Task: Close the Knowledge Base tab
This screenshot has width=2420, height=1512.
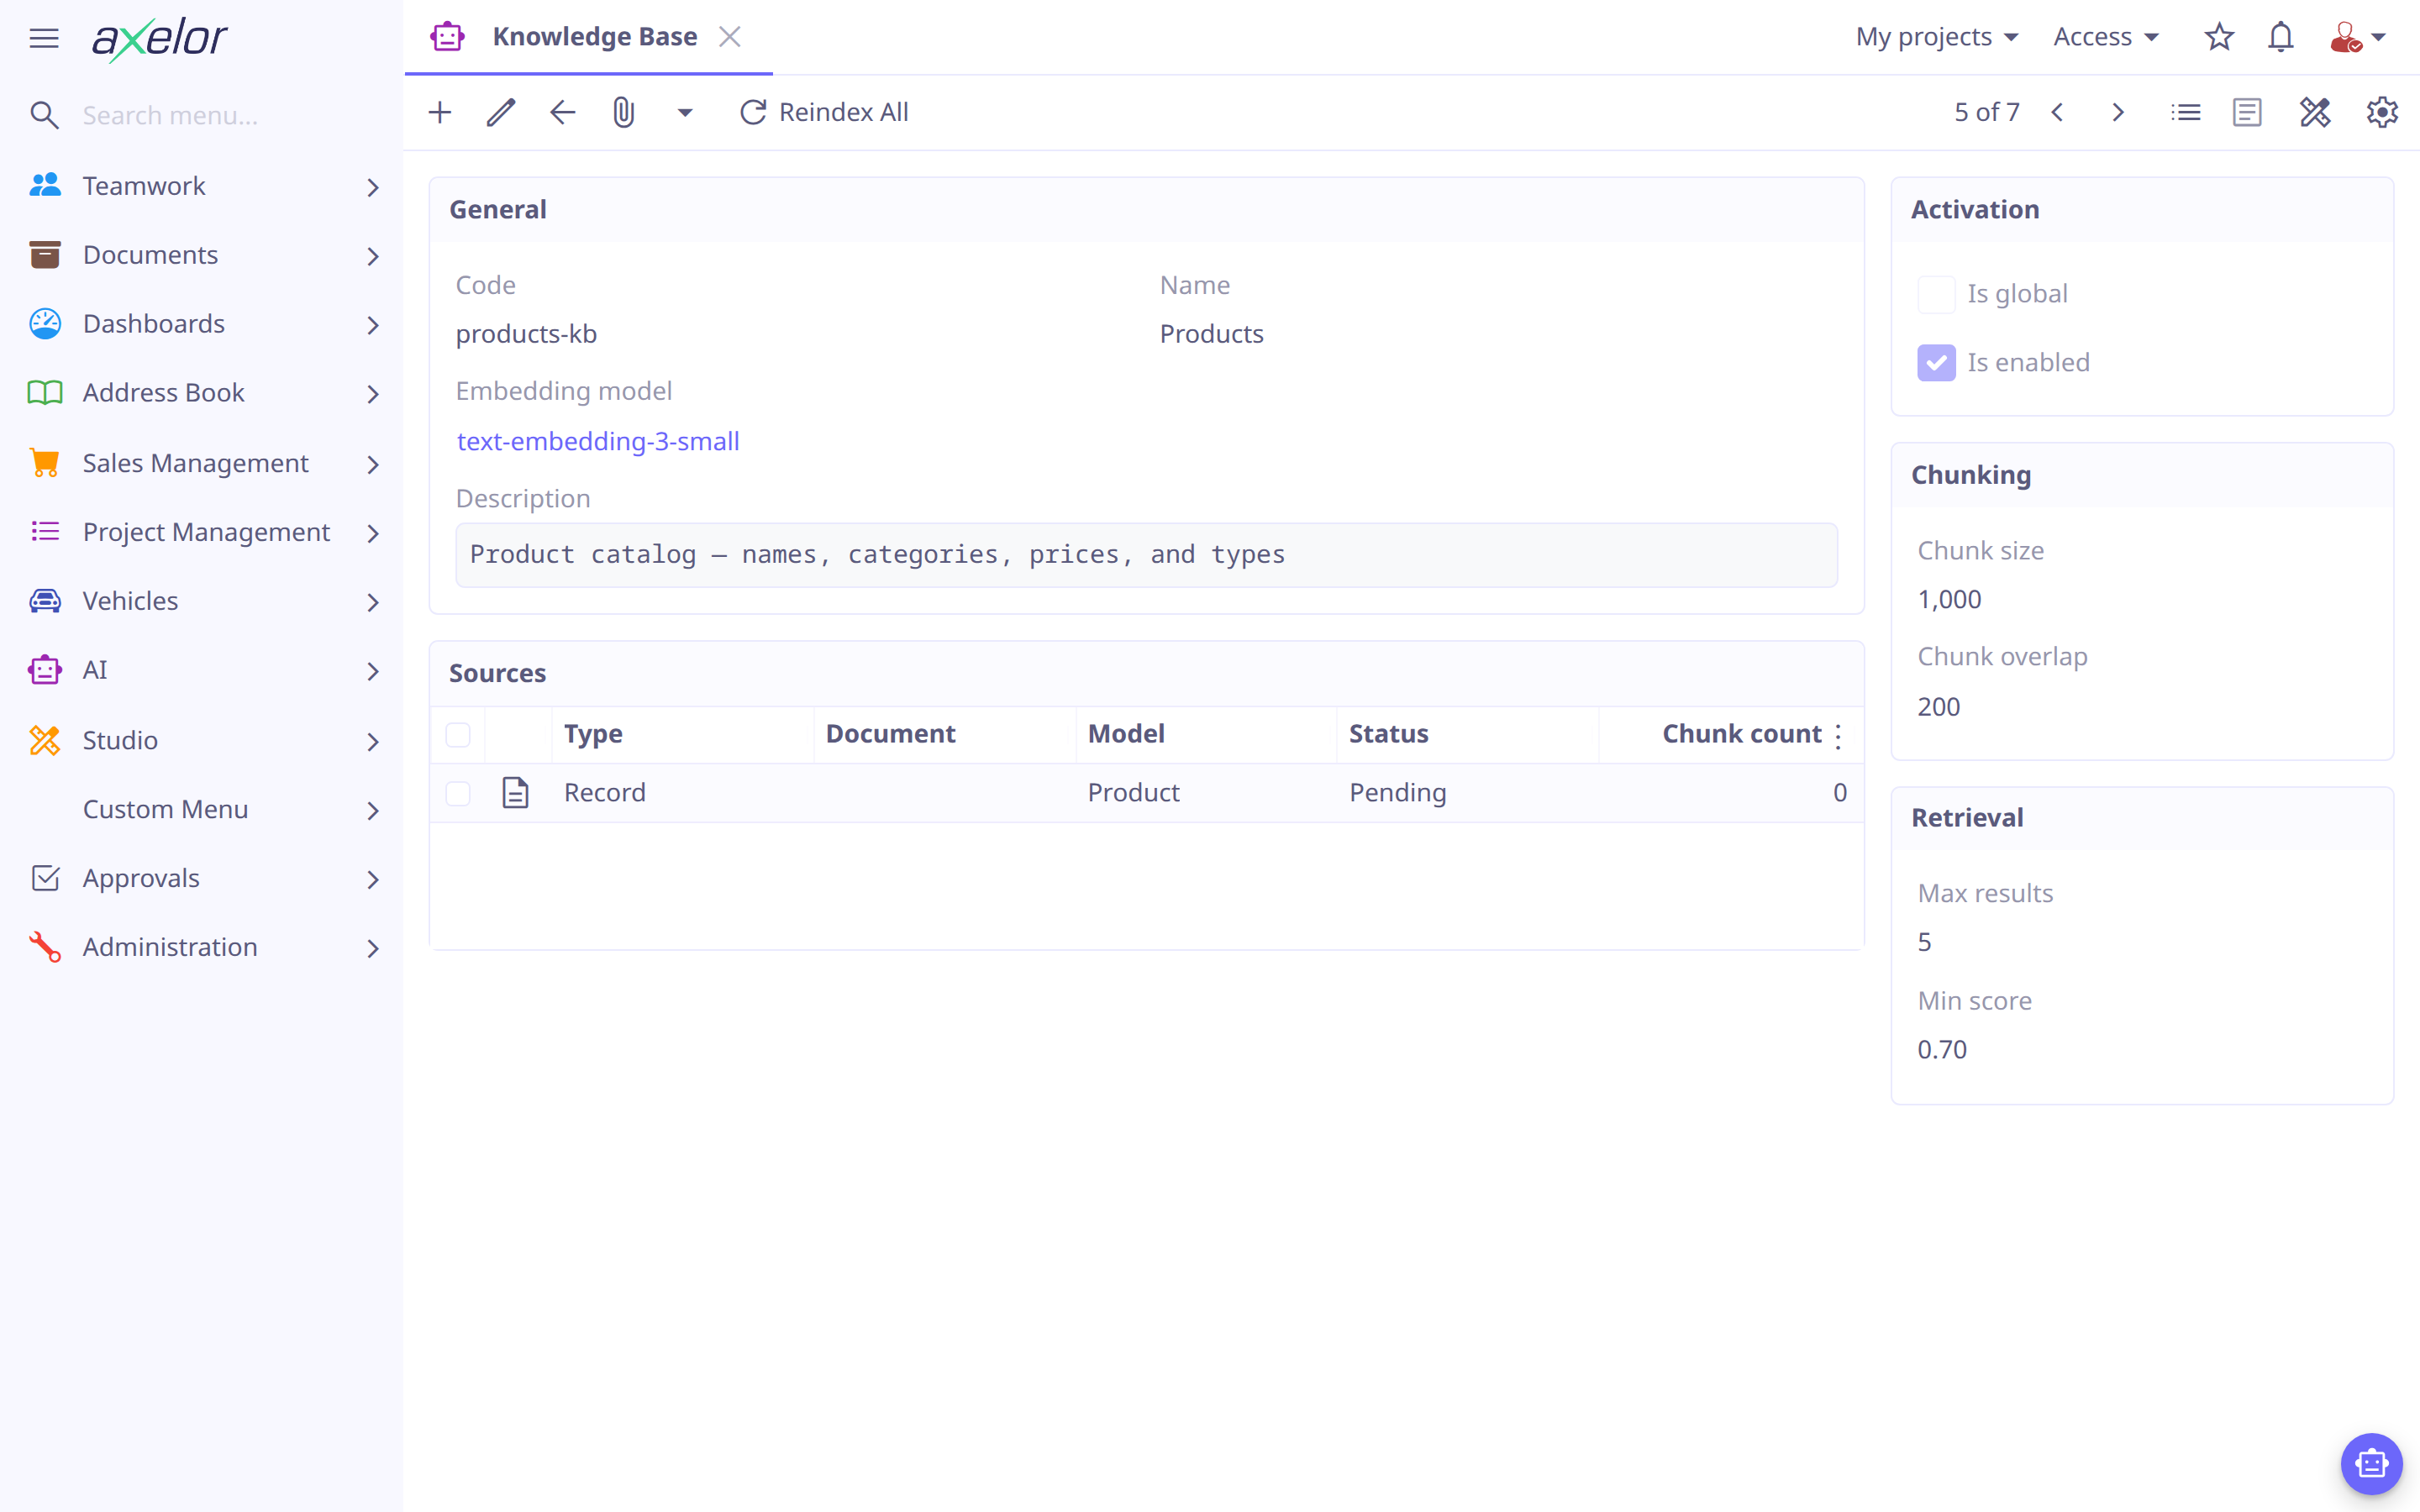Action: click(x=730, y=37)
